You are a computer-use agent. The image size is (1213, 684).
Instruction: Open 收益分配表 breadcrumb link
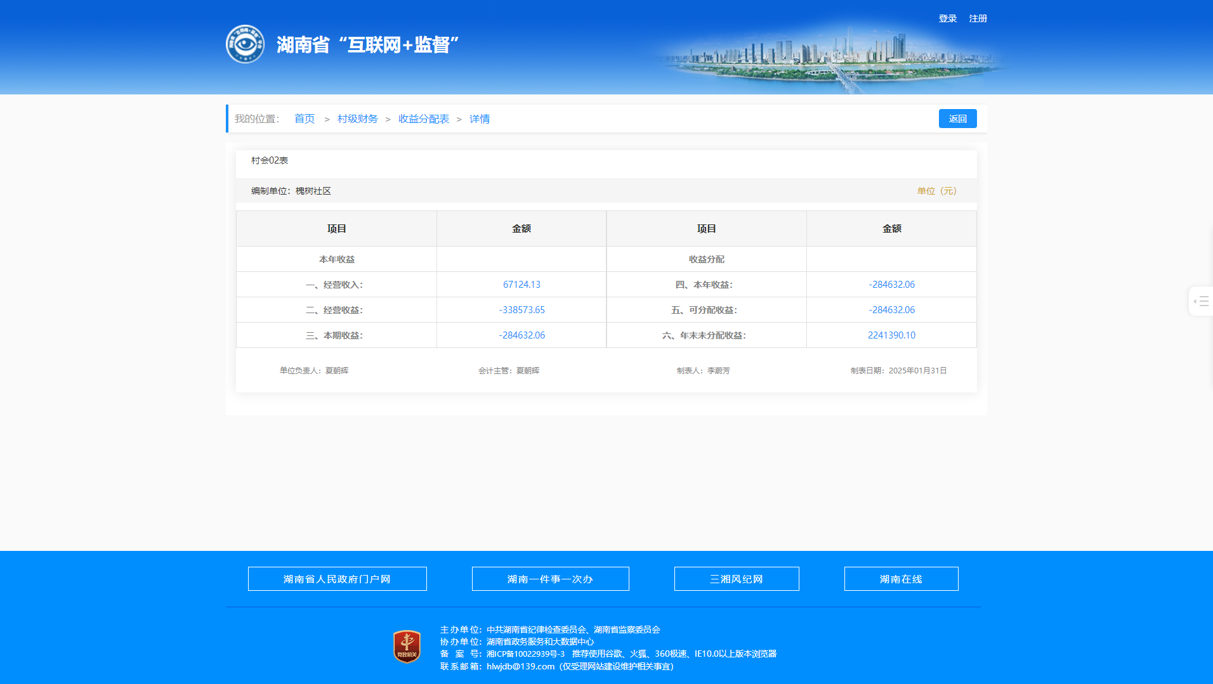[x=424, y=119]
